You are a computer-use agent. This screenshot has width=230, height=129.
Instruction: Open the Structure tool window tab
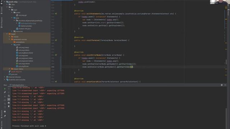[x=1, y=114]
